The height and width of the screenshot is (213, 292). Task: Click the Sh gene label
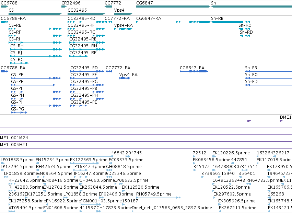coord(213,3)
